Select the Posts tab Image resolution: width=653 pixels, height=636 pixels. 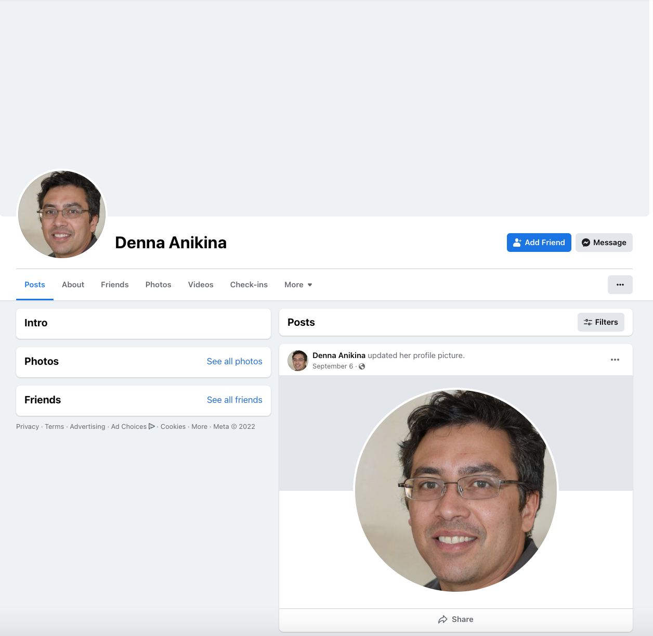tap(35, 285)
